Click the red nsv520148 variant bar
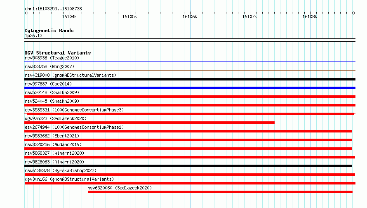The height and width of the screenshot is (208, 367). (x=190, y=97)
